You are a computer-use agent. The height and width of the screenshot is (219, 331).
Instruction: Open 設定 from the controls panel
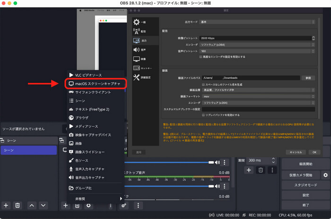(x=305, y=195)
